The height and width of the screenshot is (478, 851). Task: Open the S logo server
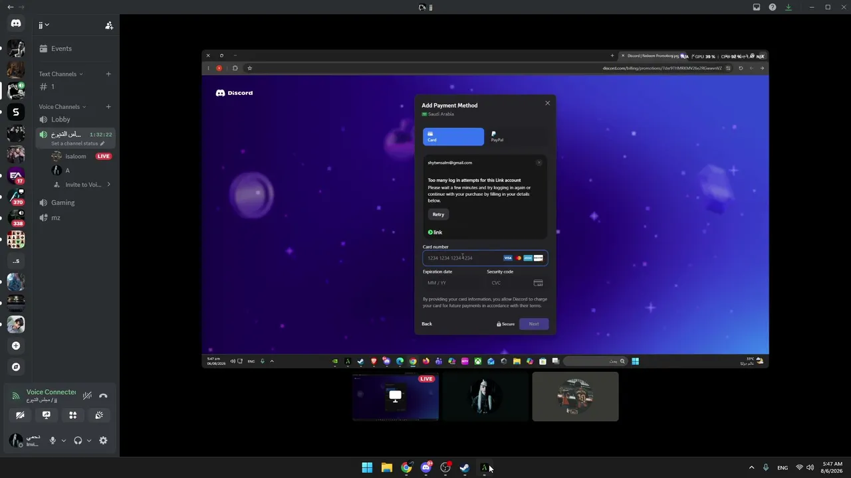pyautogui.click(x=16, y=112)
